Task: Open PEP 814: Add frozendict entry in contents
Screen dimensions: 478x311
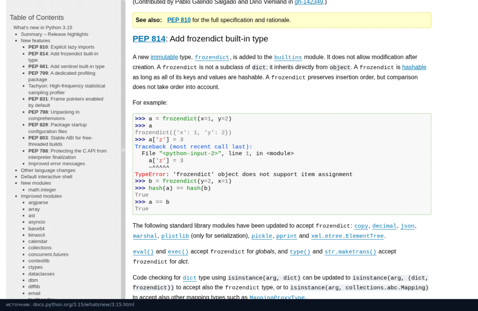Action: click(63, 57)
